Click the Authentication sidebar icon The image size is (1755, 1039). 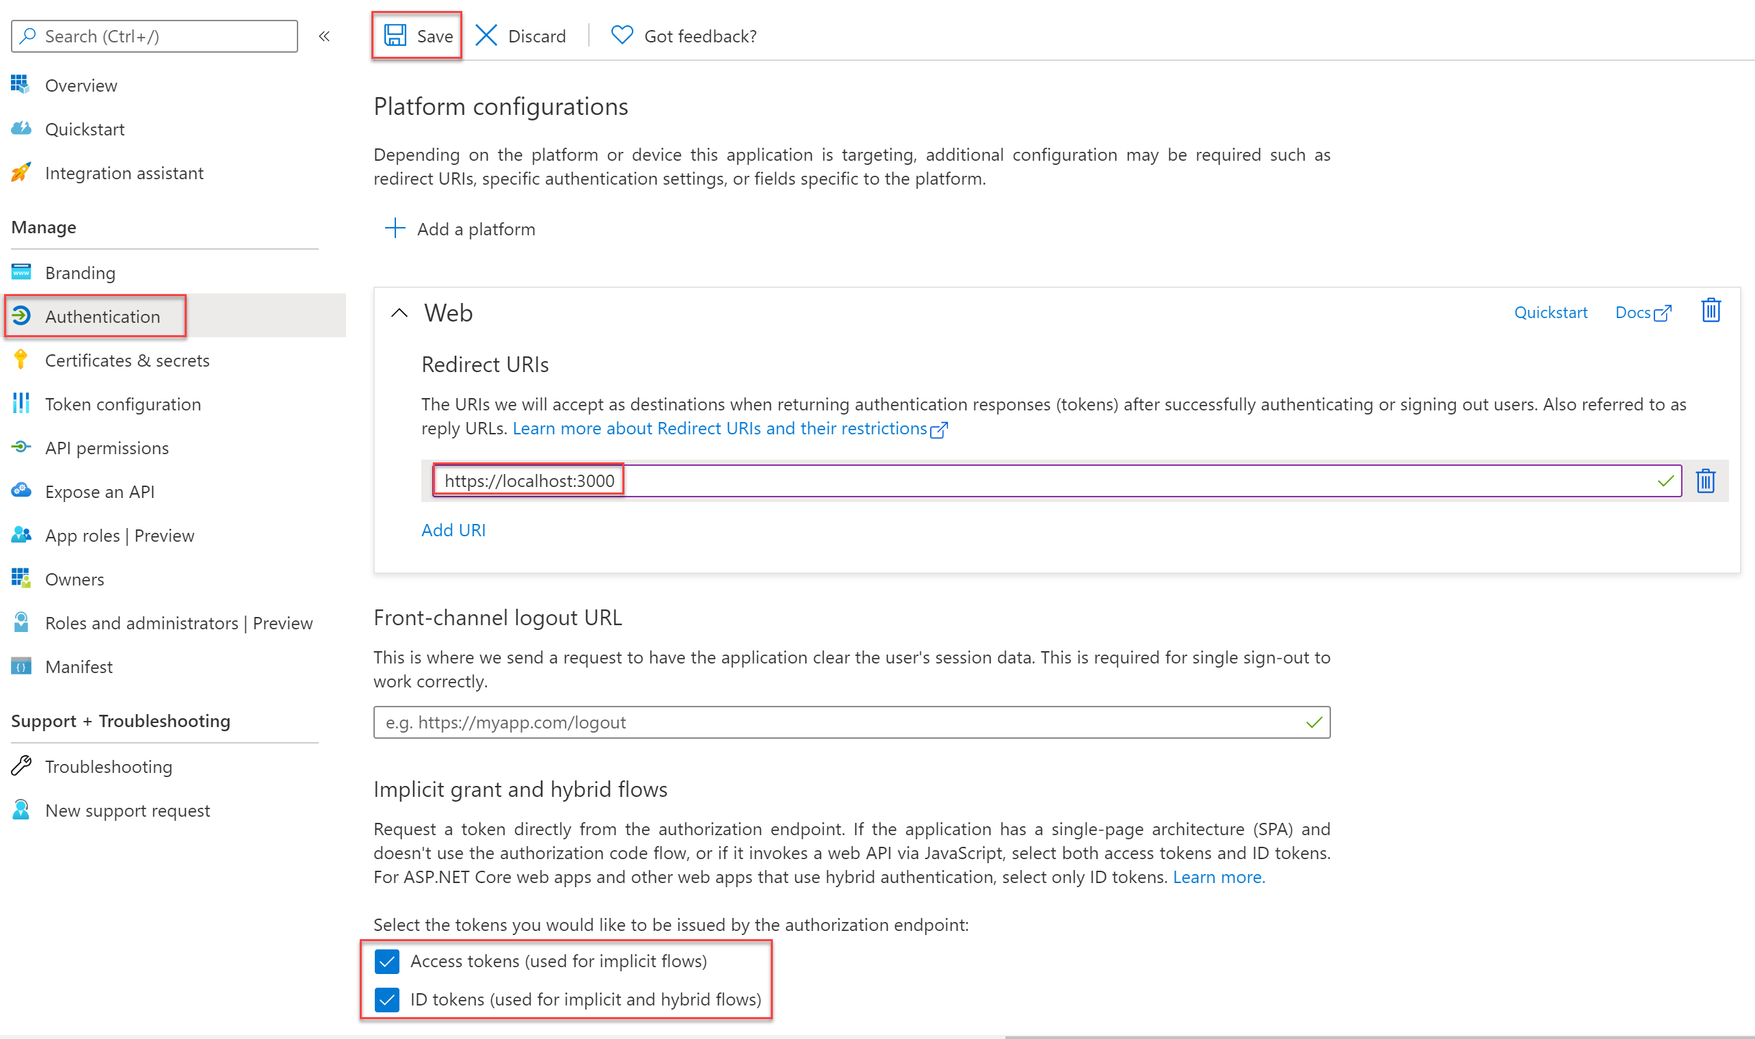pyautogui.click(x=23, y=315)
